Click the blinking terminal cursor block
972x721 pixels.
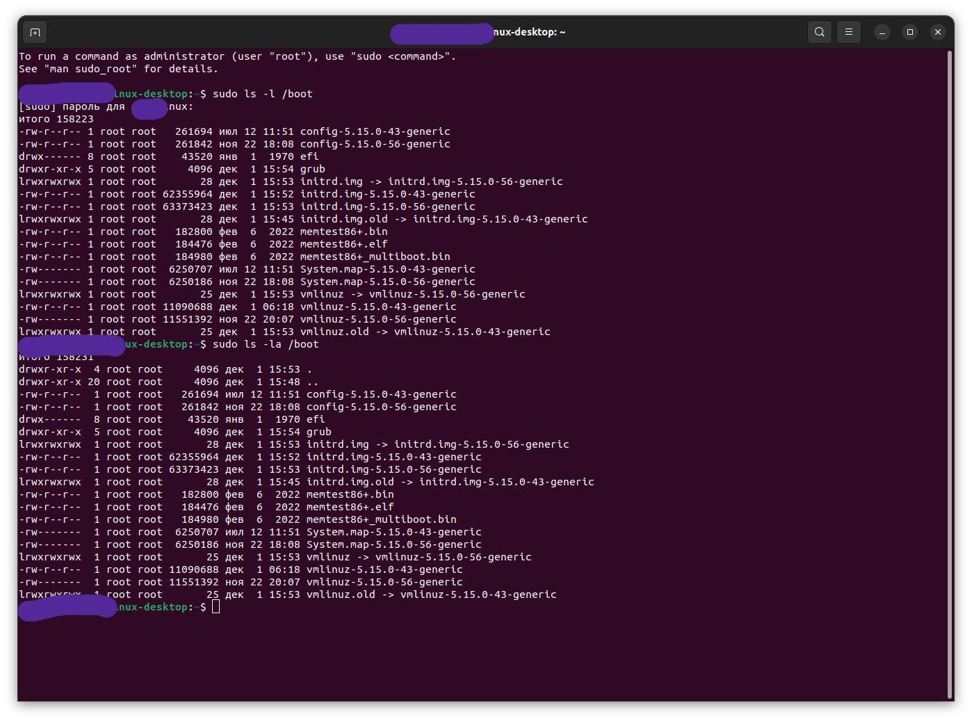[216, 606]
